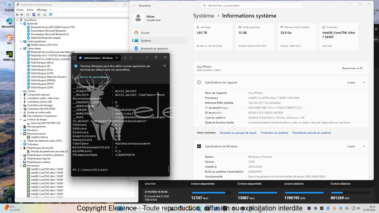The image size is (379, 213).
Task: Click the Update driver toolbar icon
Action: (x=44, y=15)
